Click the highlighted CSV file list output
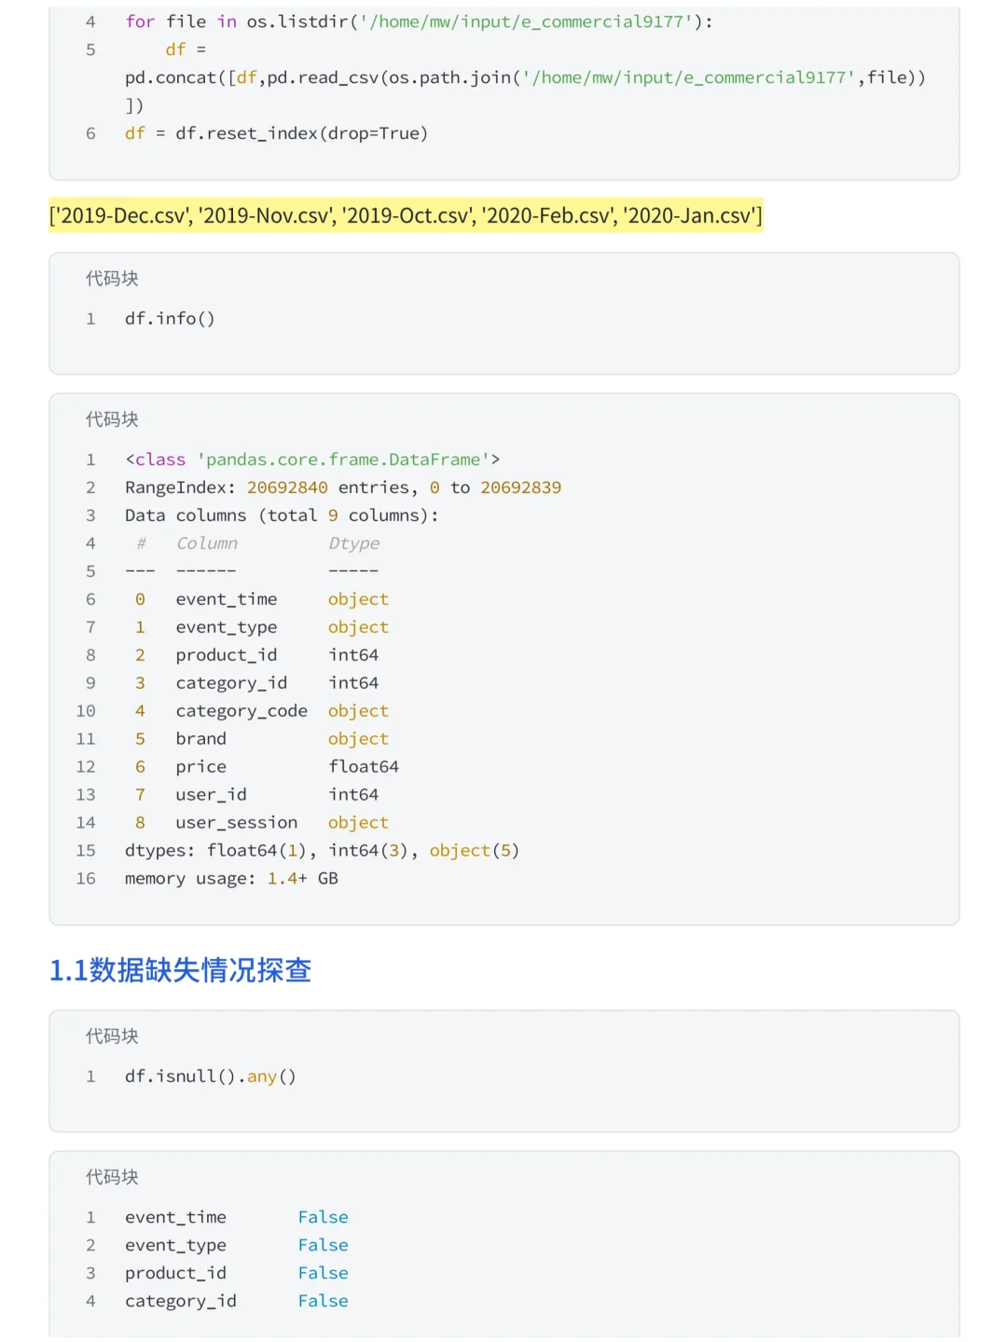Viewport: 1007px width, 1342px height. 406,215
